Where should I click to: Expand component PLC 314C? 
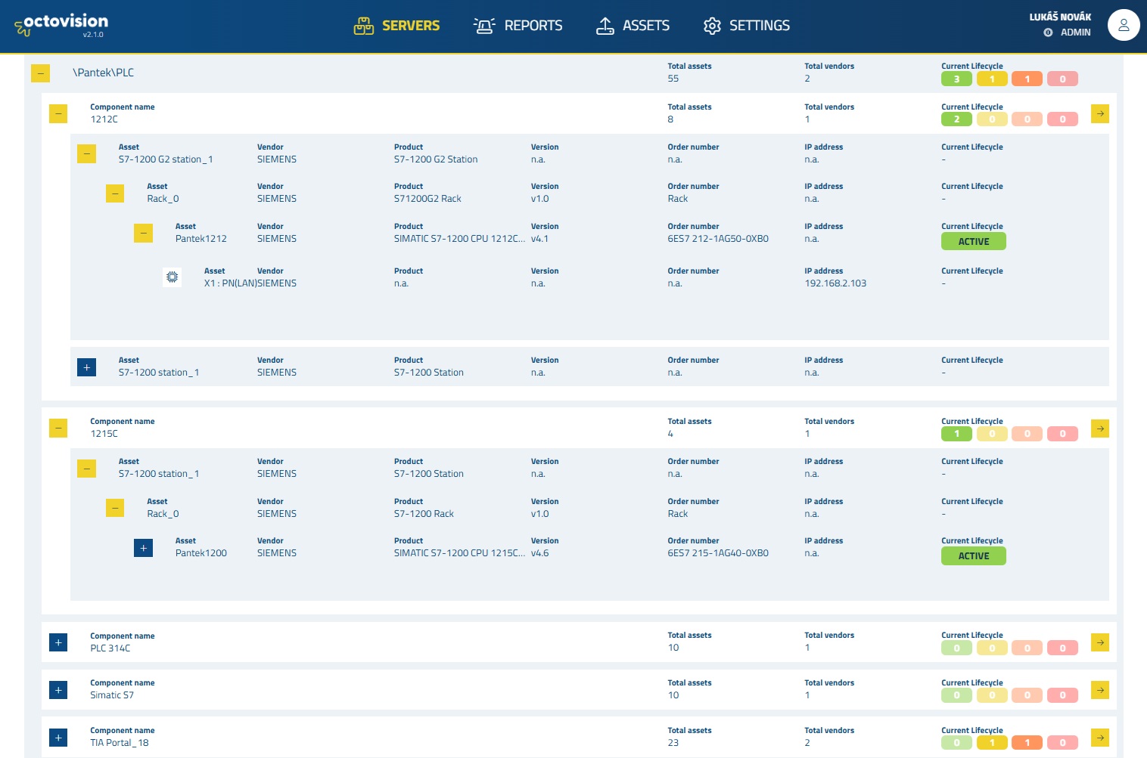(58, 642)
